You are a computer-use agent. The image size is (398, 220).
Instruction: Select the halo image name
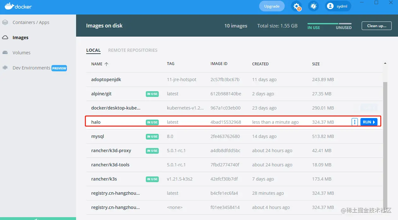point(96,122)
